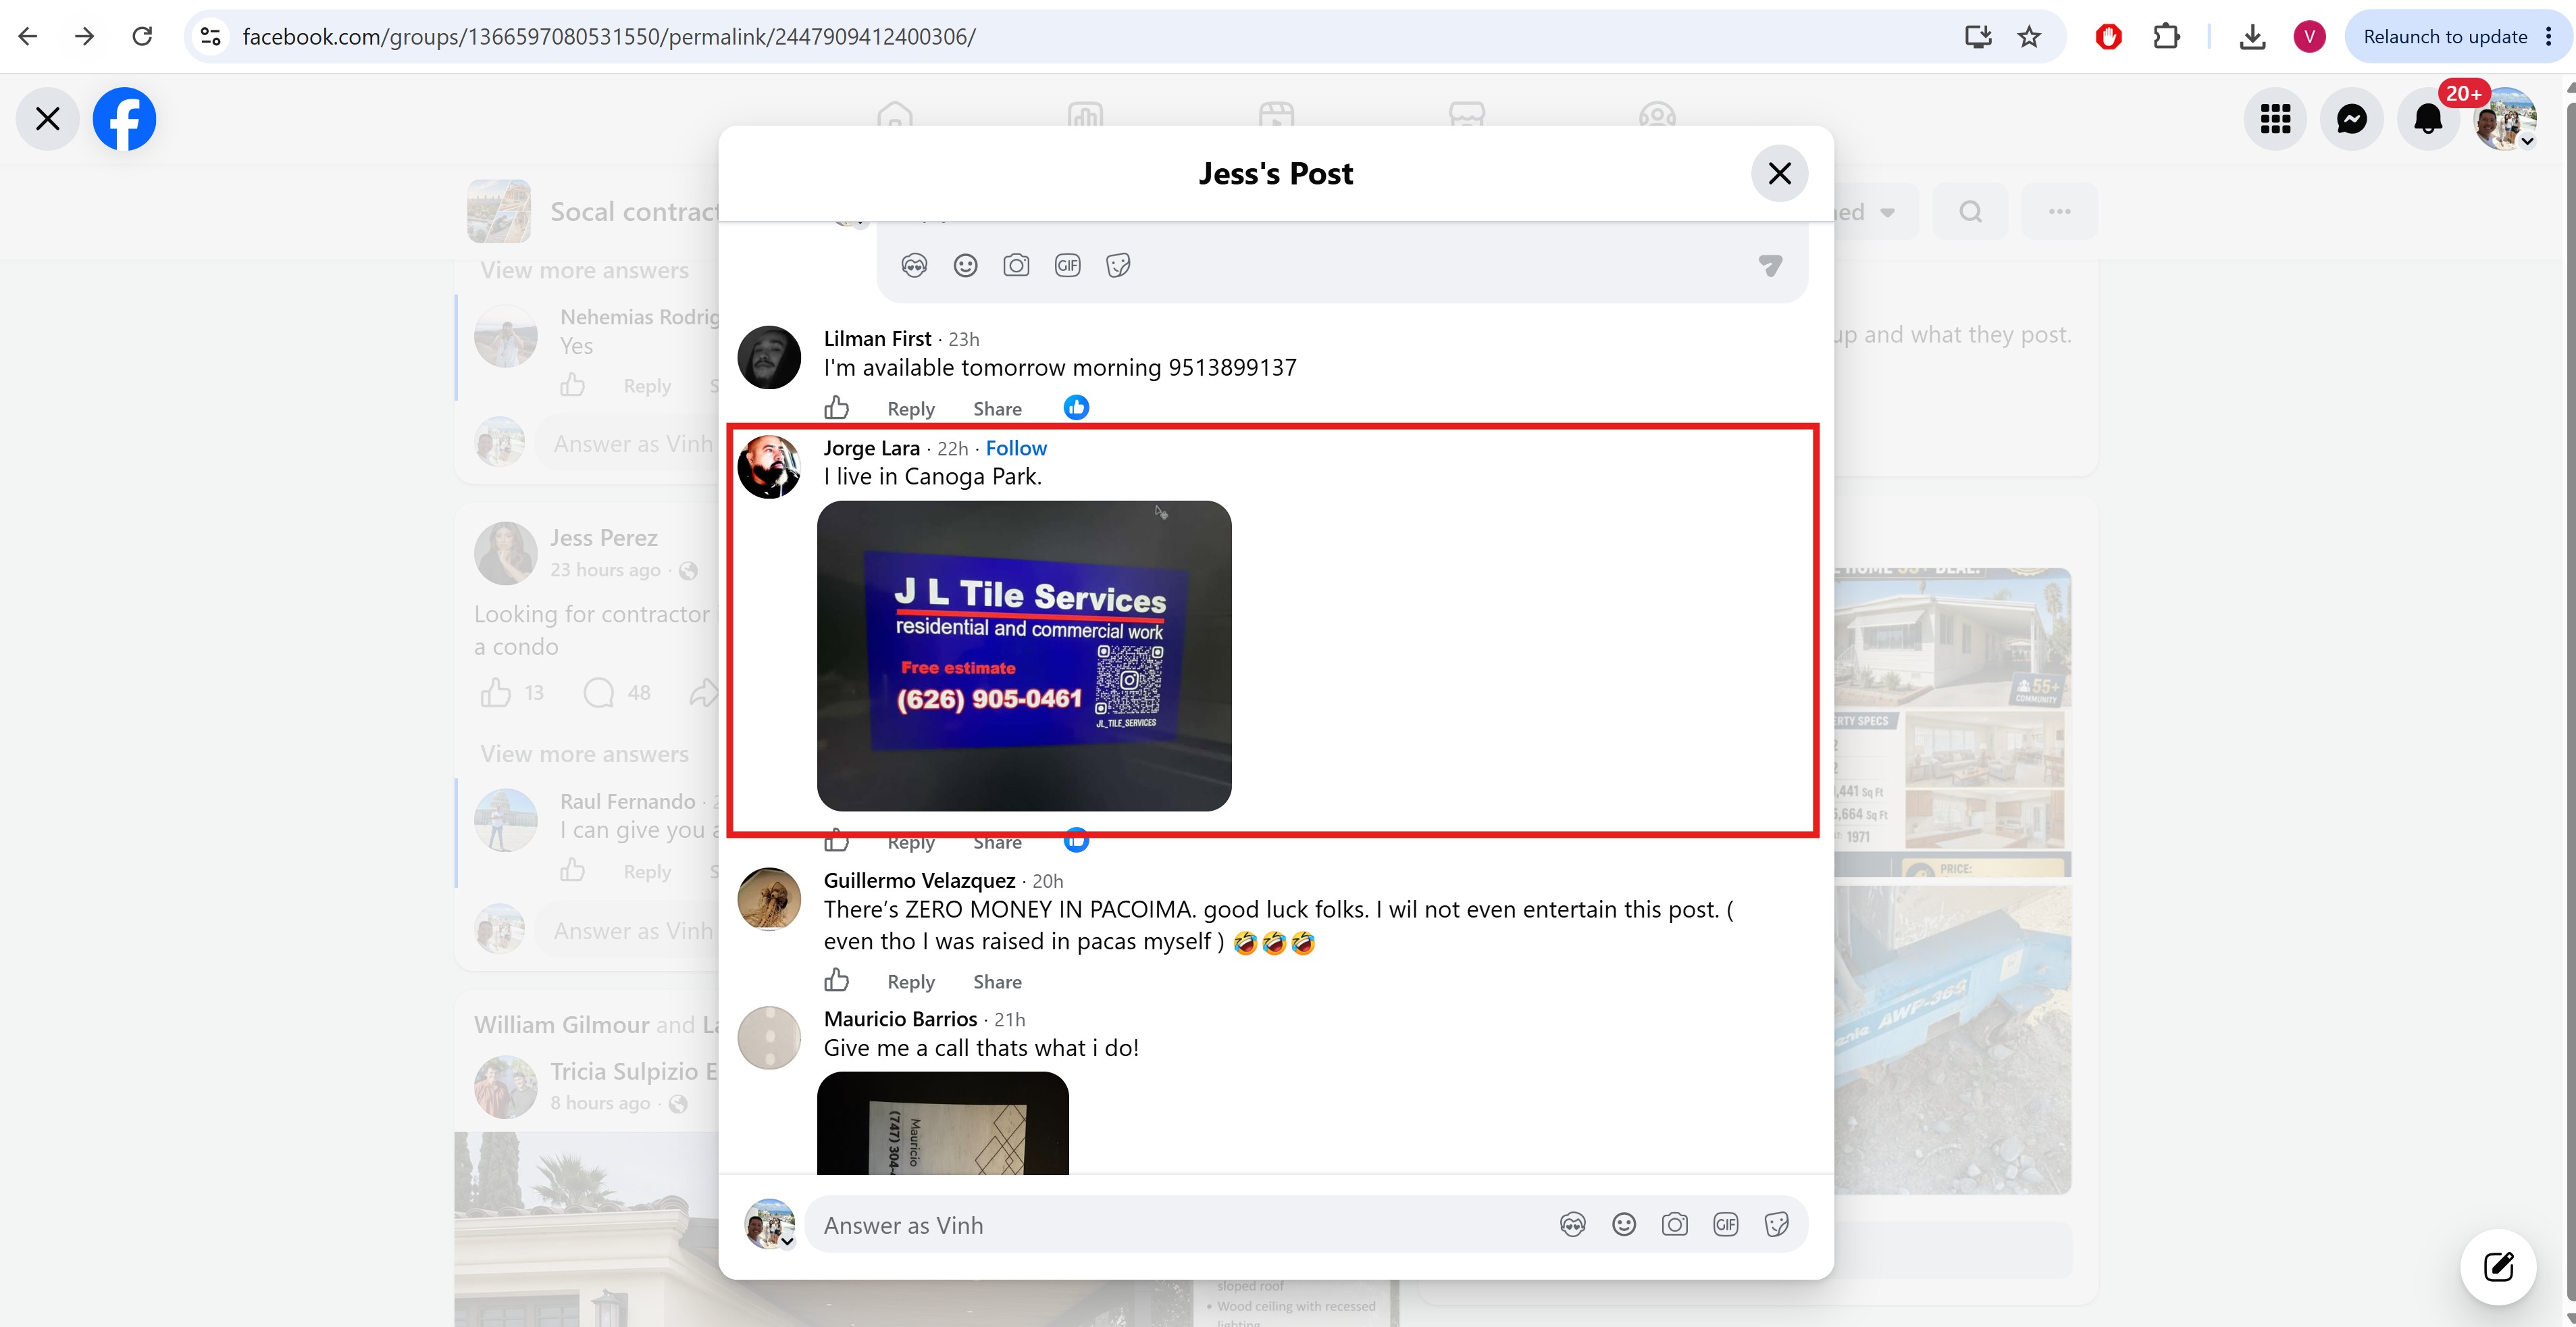
Task: Share Guillermo Velazquez's comment
Action: [997, 982]
